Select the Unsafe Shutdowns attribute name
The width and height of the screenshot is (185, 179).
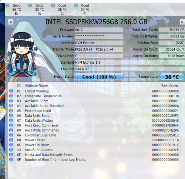(39, 150)
